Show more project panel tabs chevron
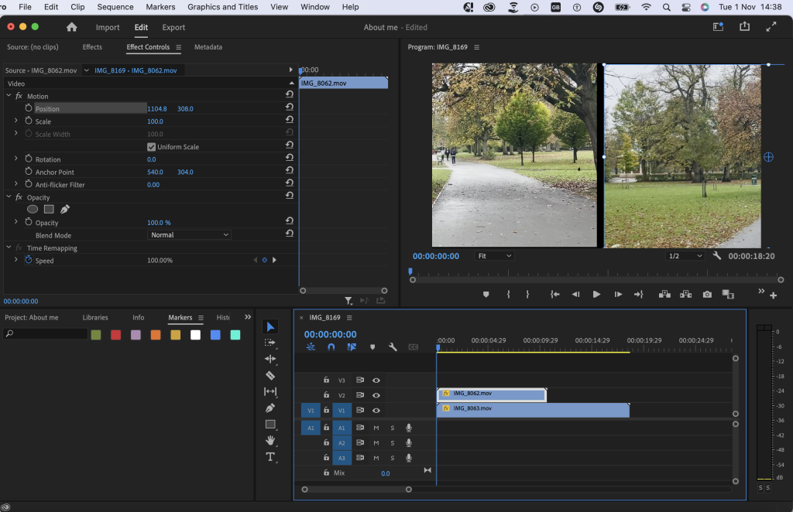This screenshot has width=793, height=512. pyautogui.click(x=248, y=317)
